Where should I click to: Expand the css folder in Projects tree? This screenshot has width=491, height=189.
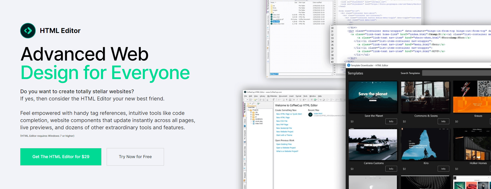(251, 112)
